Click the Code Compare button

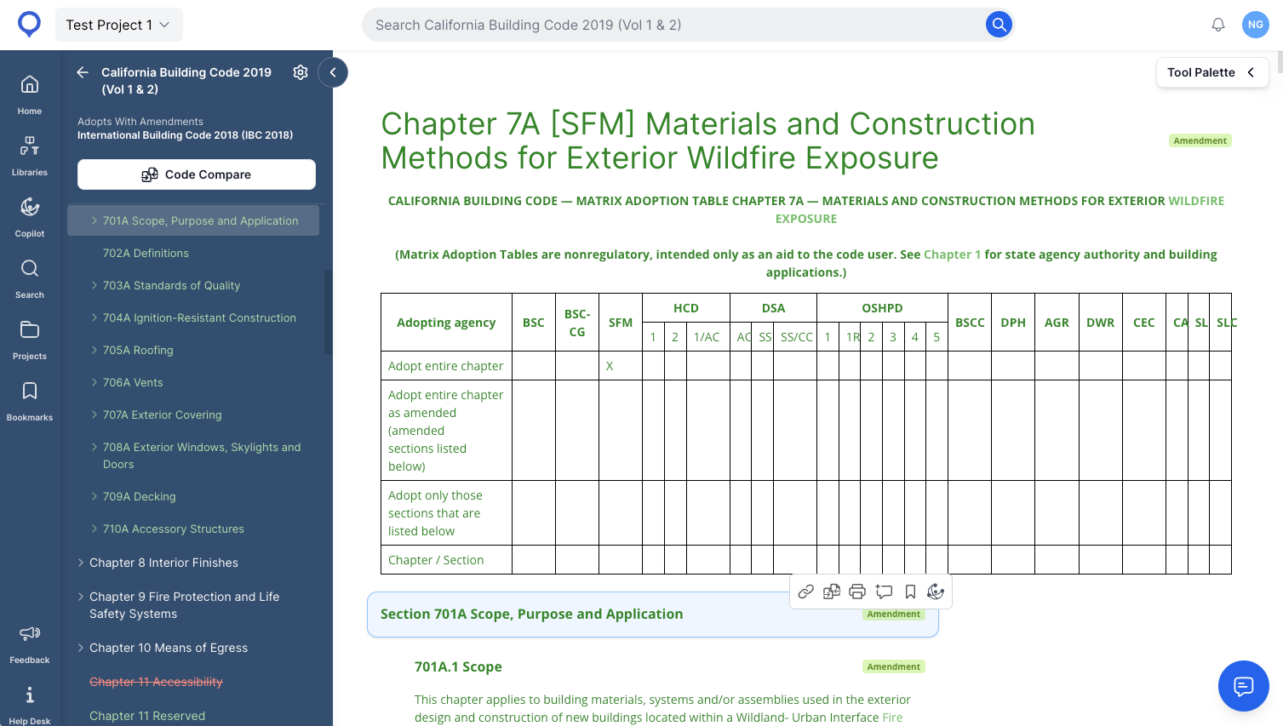coord(197,174)
